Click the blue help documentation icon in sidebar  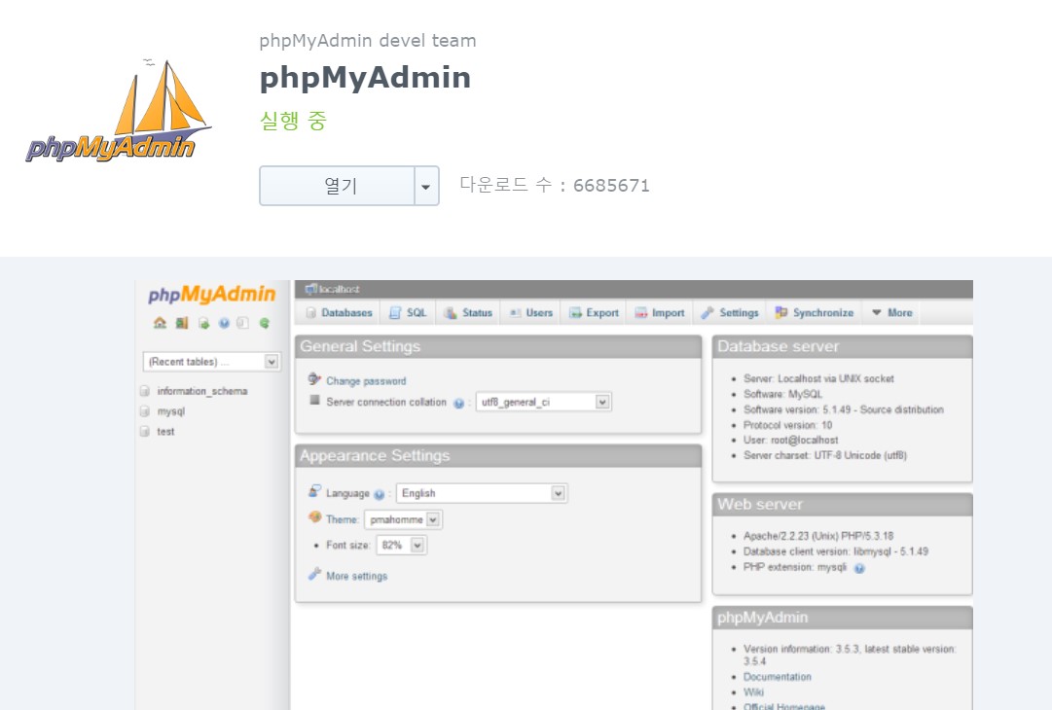(x=224, y=323)
